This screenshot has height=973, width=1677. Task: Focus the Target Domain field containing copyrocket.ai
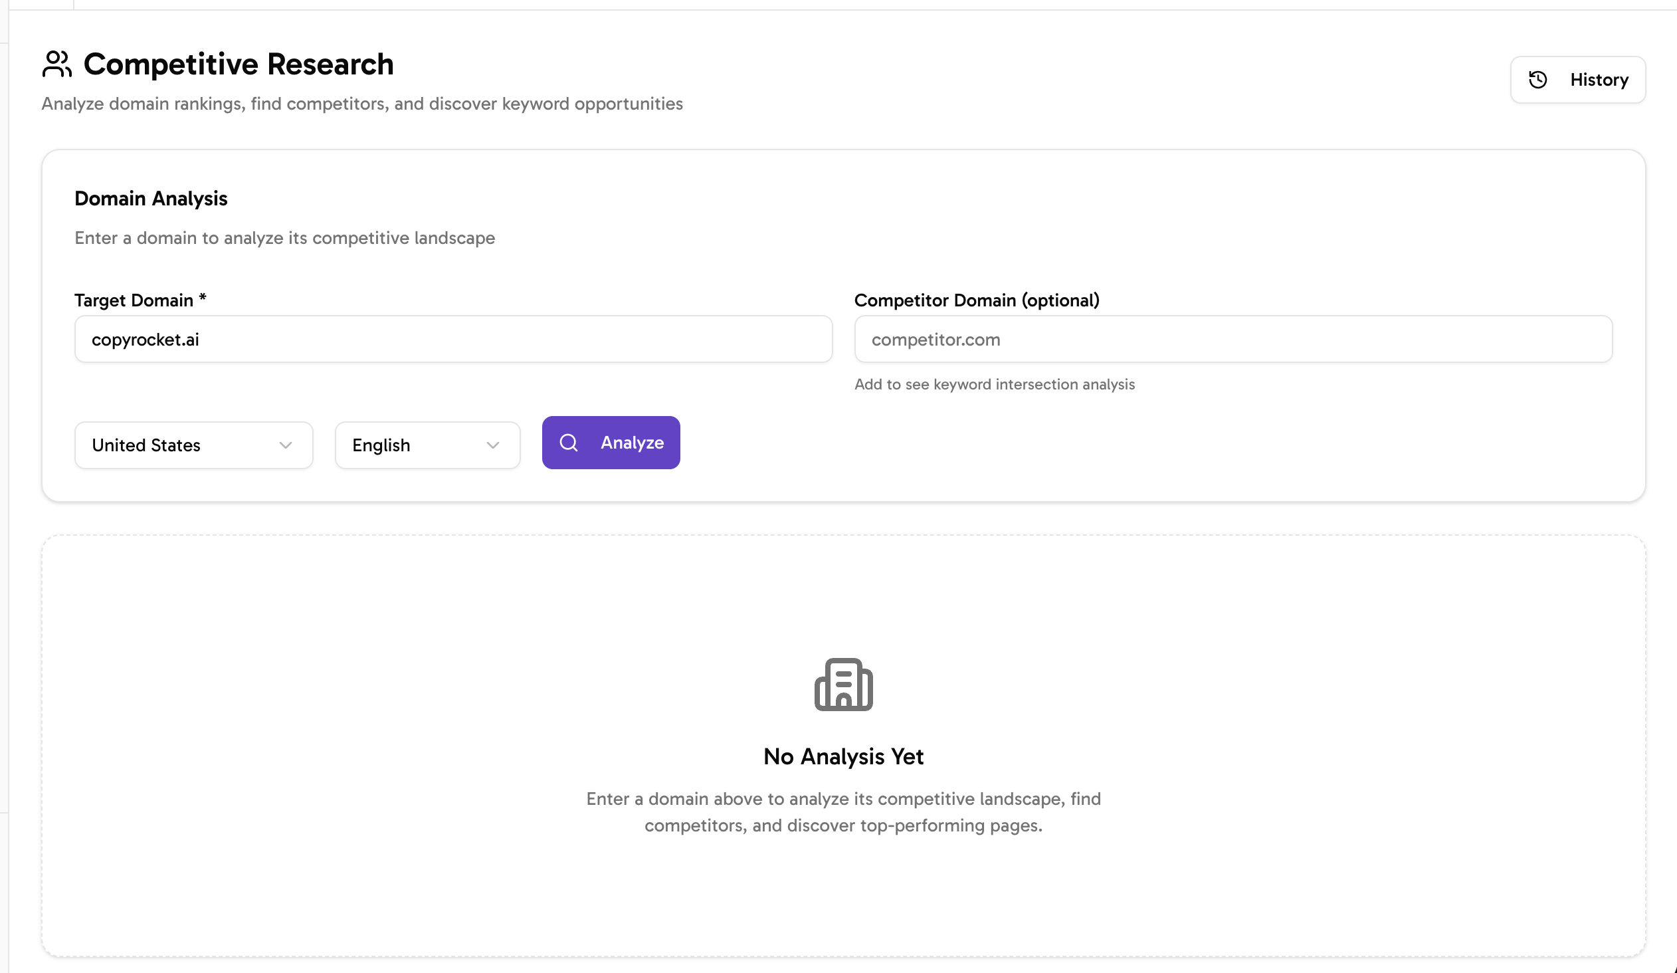pos(452,340)
